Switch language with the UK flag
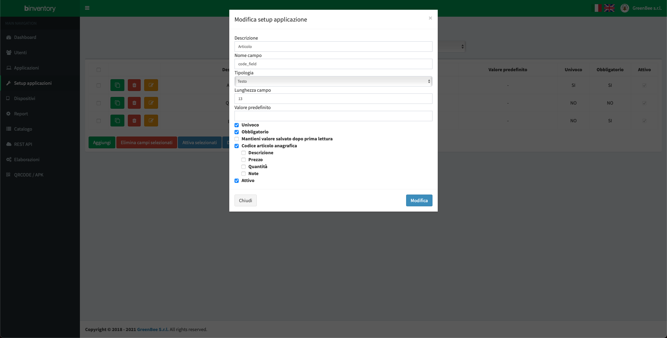This screenshot has height=338, width=667. 609,8
